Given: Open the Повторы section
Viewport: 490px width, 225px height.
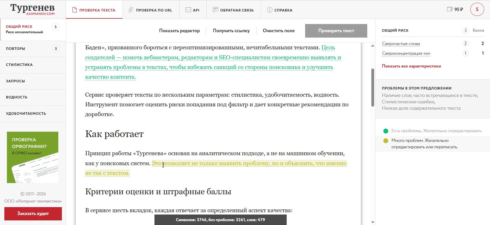Looking at the screenshot, I should pos(16,49).
